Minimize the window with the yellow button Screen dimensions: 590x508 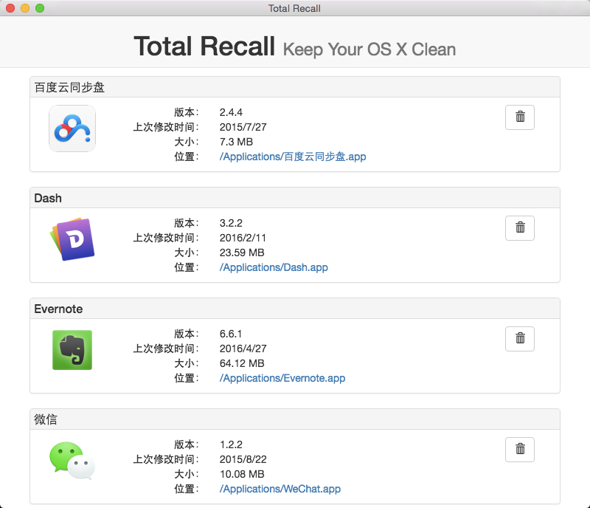point(25,8)
